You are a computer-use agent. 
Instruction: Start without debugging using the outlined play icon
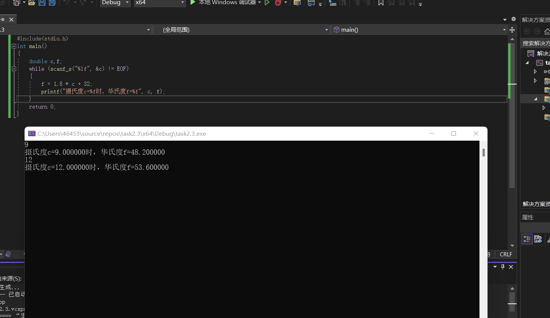(x=267, y=2)
